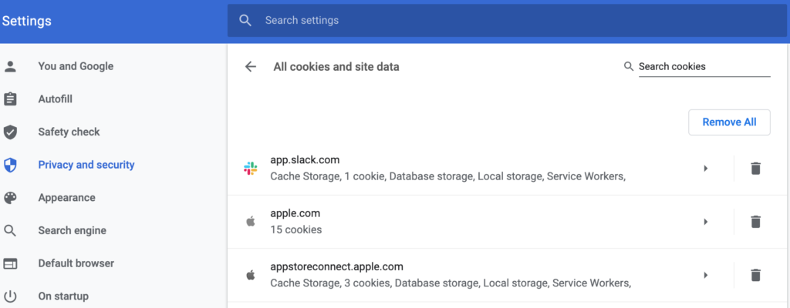The image size is (790, 308).
Task: Click the Slack logo icon
Action: tap(251, 169)
